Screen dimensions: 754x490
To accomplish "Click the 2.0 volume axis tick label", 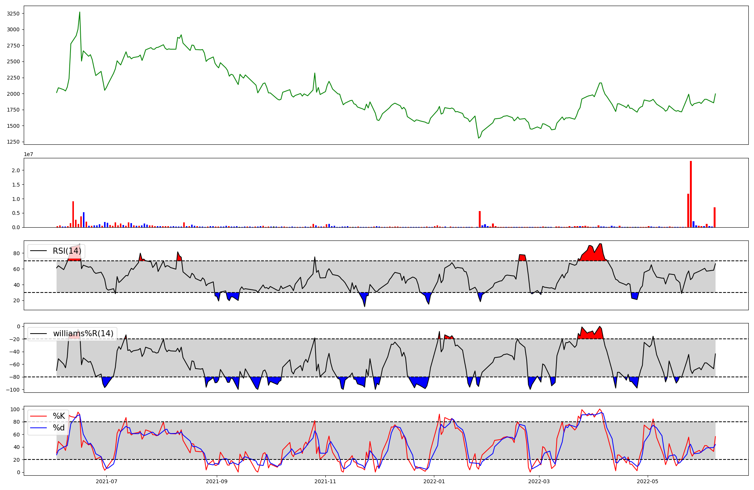I will point(15,170).
